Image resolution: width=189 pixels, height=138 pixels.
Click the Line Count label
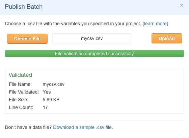(x=21, y=107)
